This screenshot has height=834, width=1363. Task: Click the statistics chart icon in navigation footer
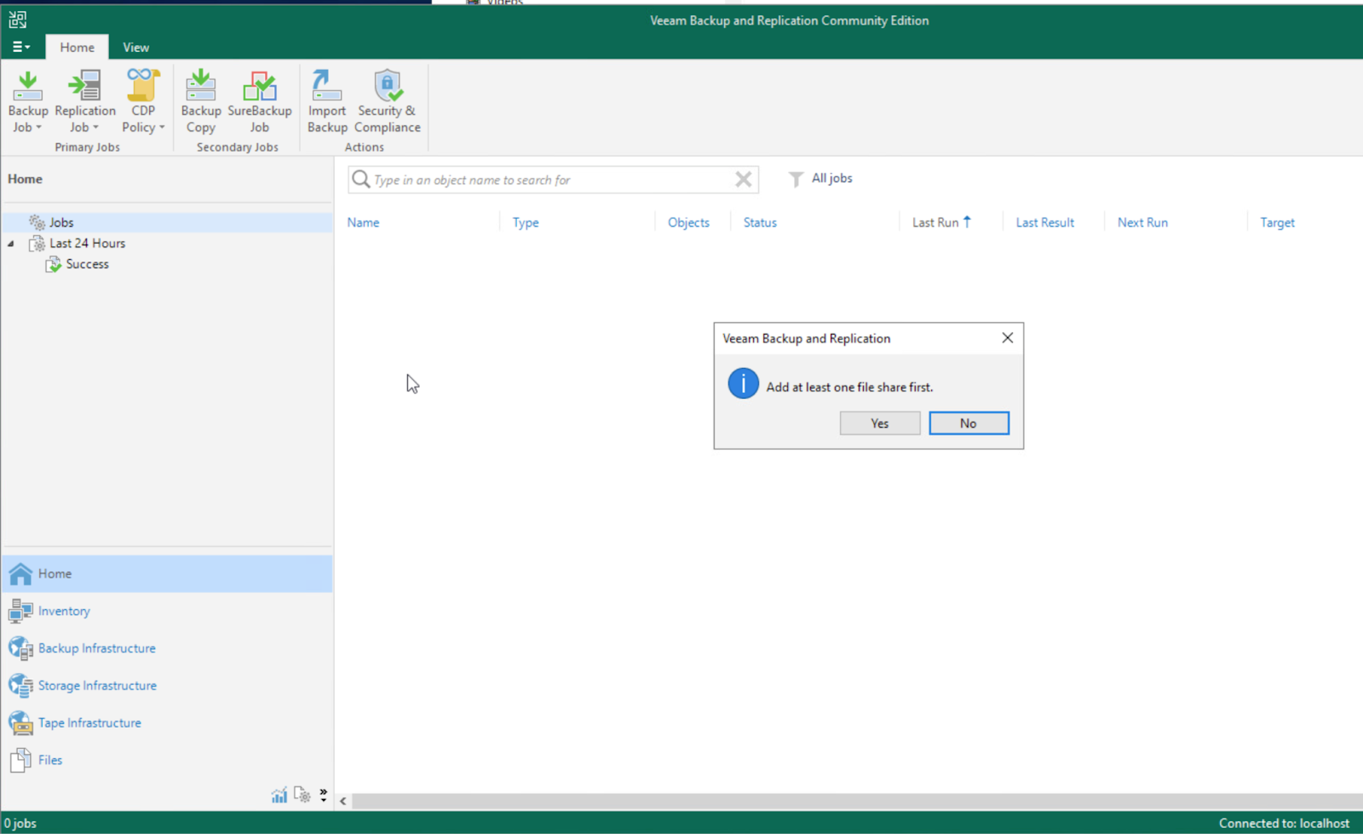click(x=279, y=796)
